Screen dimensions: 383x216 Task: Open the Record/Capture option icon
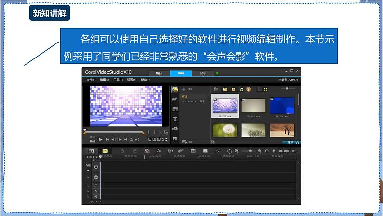point(147,151)
